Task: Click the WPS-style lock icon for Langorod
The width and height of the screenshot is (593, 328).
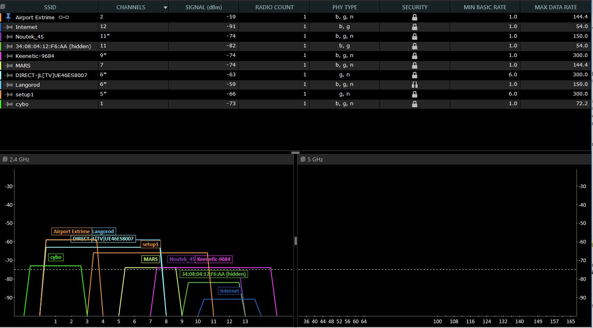Action: 415,85
